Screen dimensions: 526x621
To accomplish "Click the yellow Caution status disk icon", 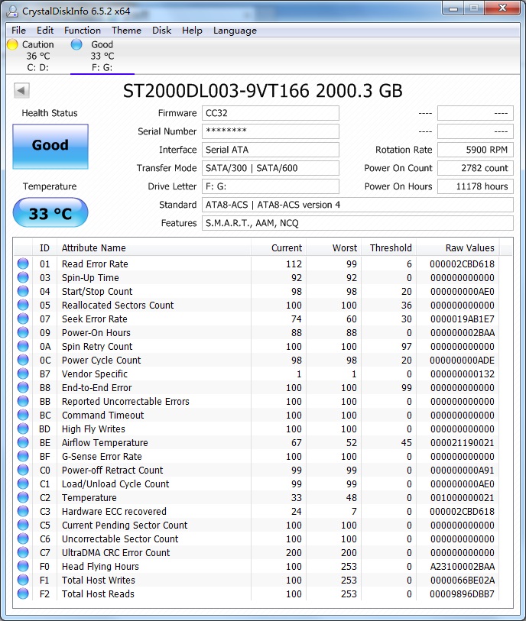I will (x=12, y=44).
